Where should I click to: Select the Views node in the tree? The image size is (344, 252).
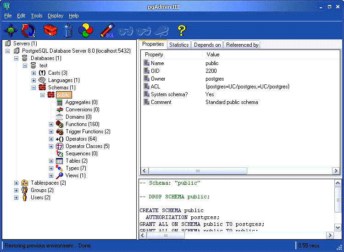coord(75,175)
